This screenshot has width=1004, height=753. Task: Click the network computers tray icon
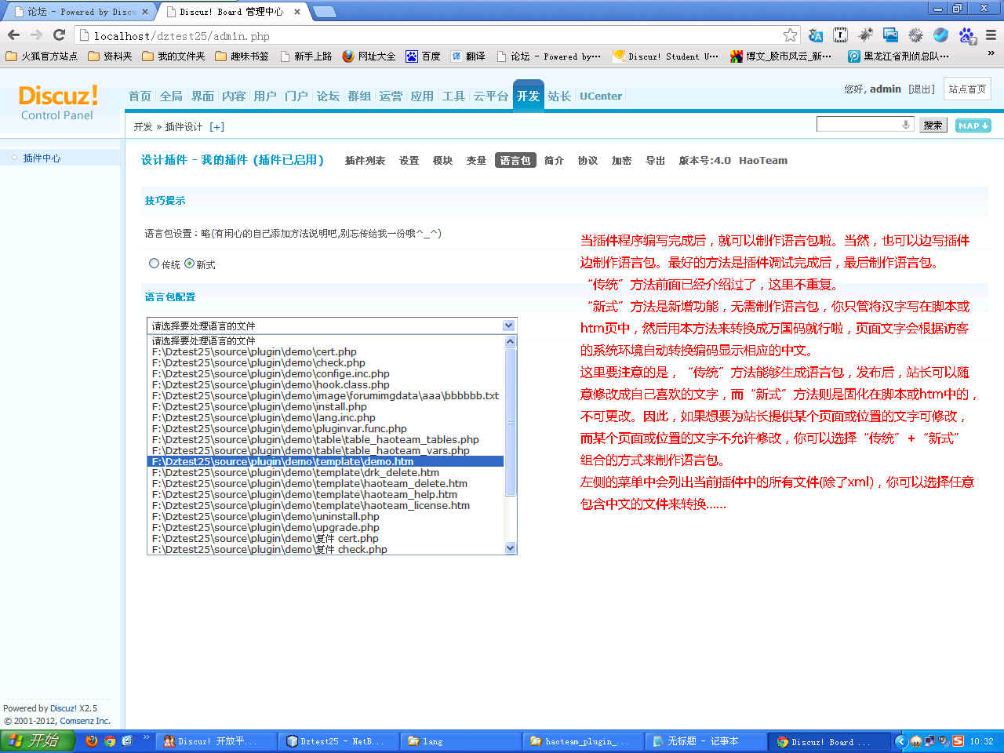tap(929, 741)
